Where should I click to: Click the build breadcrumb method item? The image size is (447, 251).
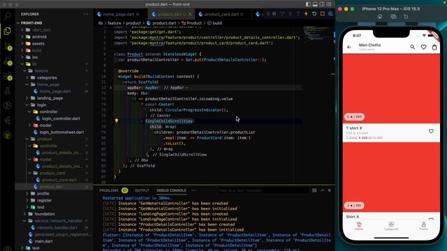[x=214, y=23]
